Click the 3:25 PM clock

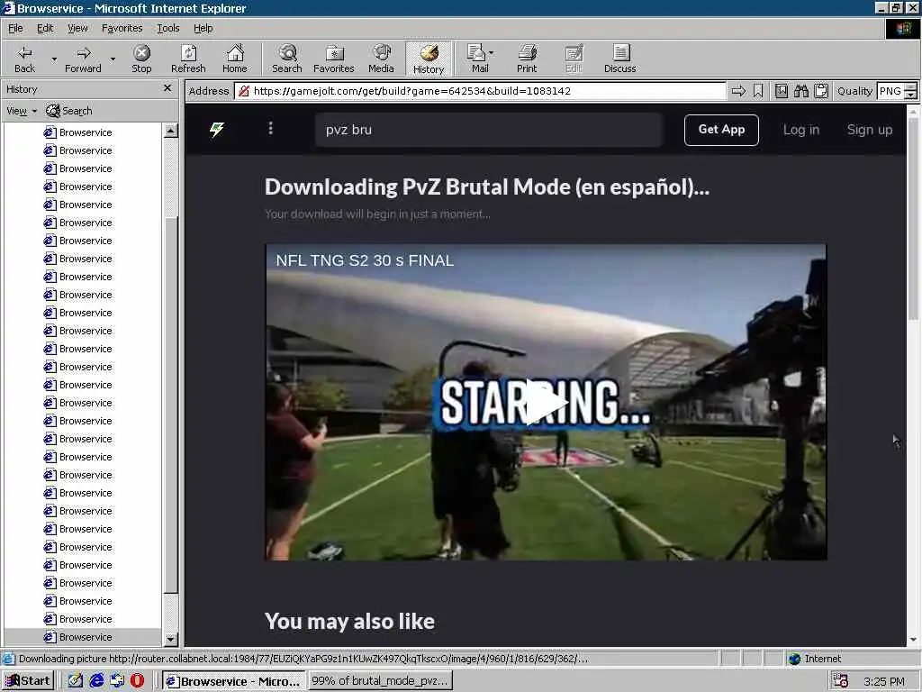point(883,681)
